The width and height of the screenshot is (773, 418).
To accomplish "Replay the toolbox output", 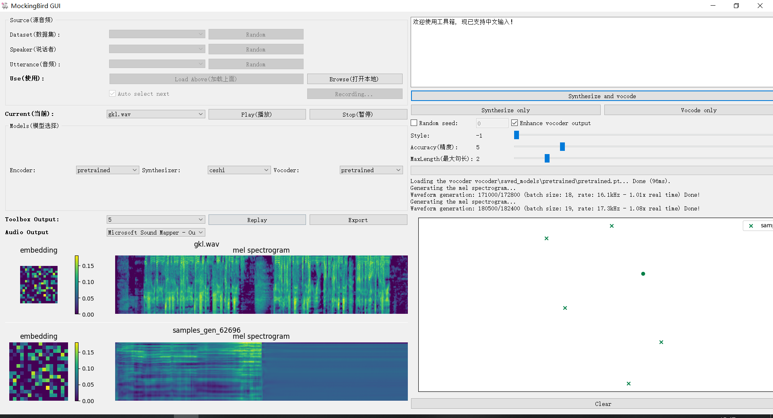I will [257, 220].
